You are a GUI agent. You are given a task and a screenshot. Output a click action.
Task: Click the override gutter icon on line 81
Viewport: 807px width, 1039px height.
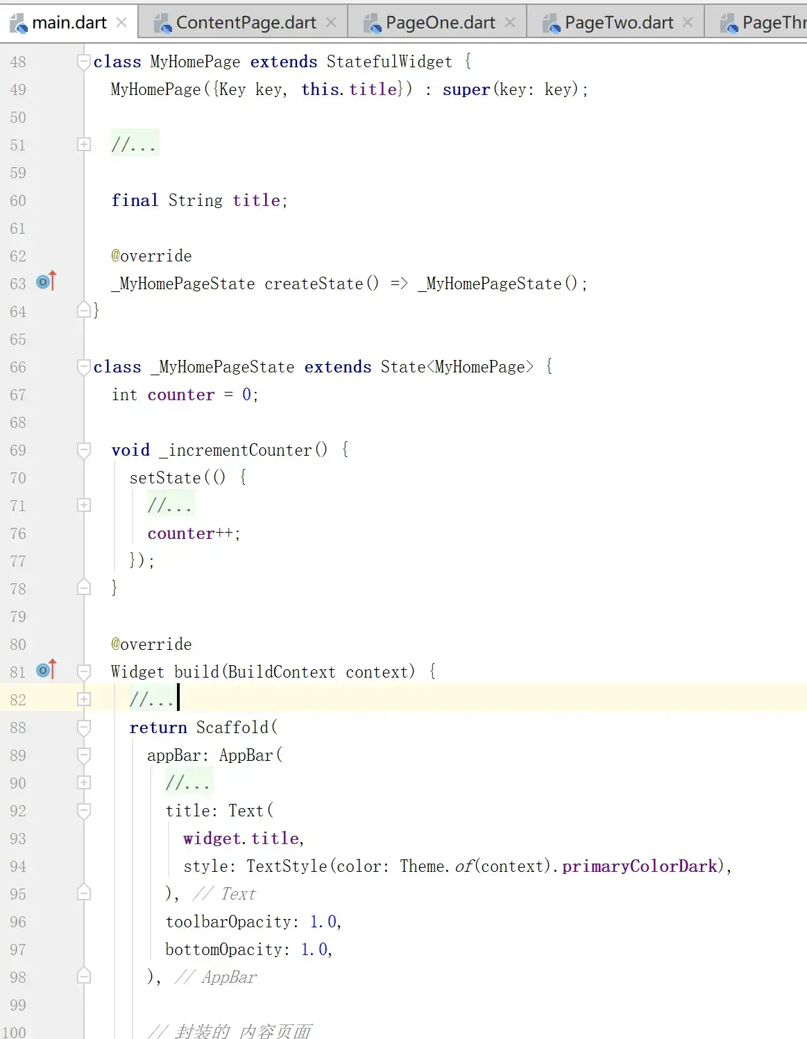[x=46, y=669]
